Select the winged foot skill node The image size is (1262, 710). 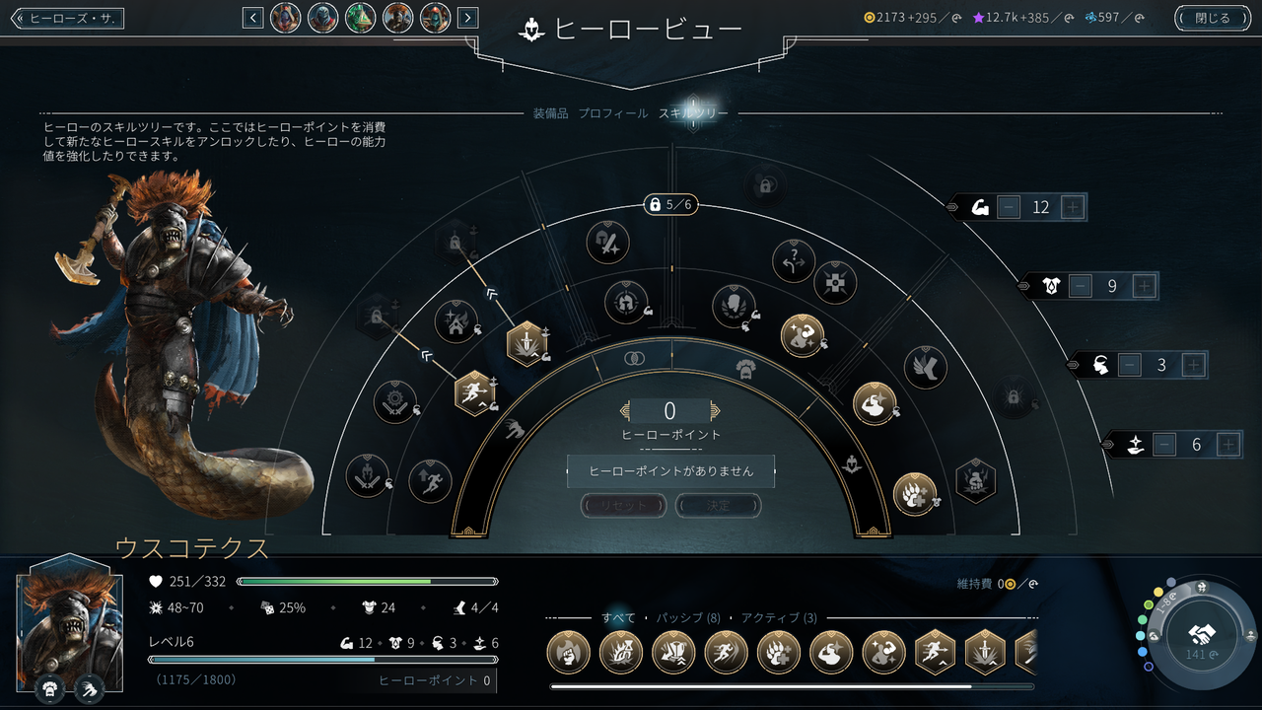pos(925,367)
